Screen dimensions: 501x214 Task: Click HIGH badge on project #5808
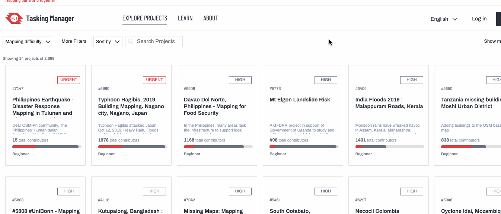(68, 191)
